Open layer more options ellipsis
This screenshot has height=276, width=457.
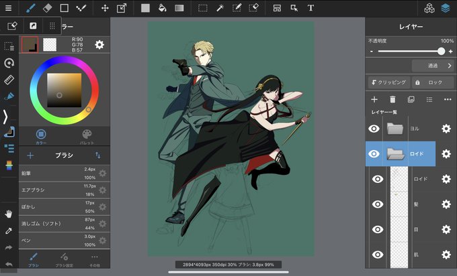(448, 100)
